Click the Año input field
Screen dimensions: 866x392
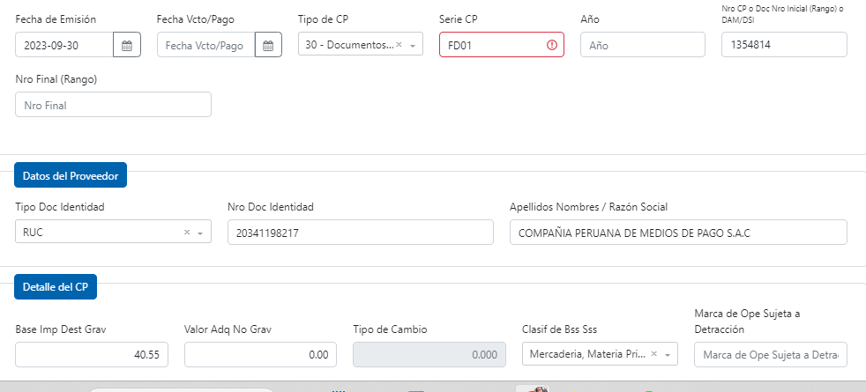tap(643, 45)
